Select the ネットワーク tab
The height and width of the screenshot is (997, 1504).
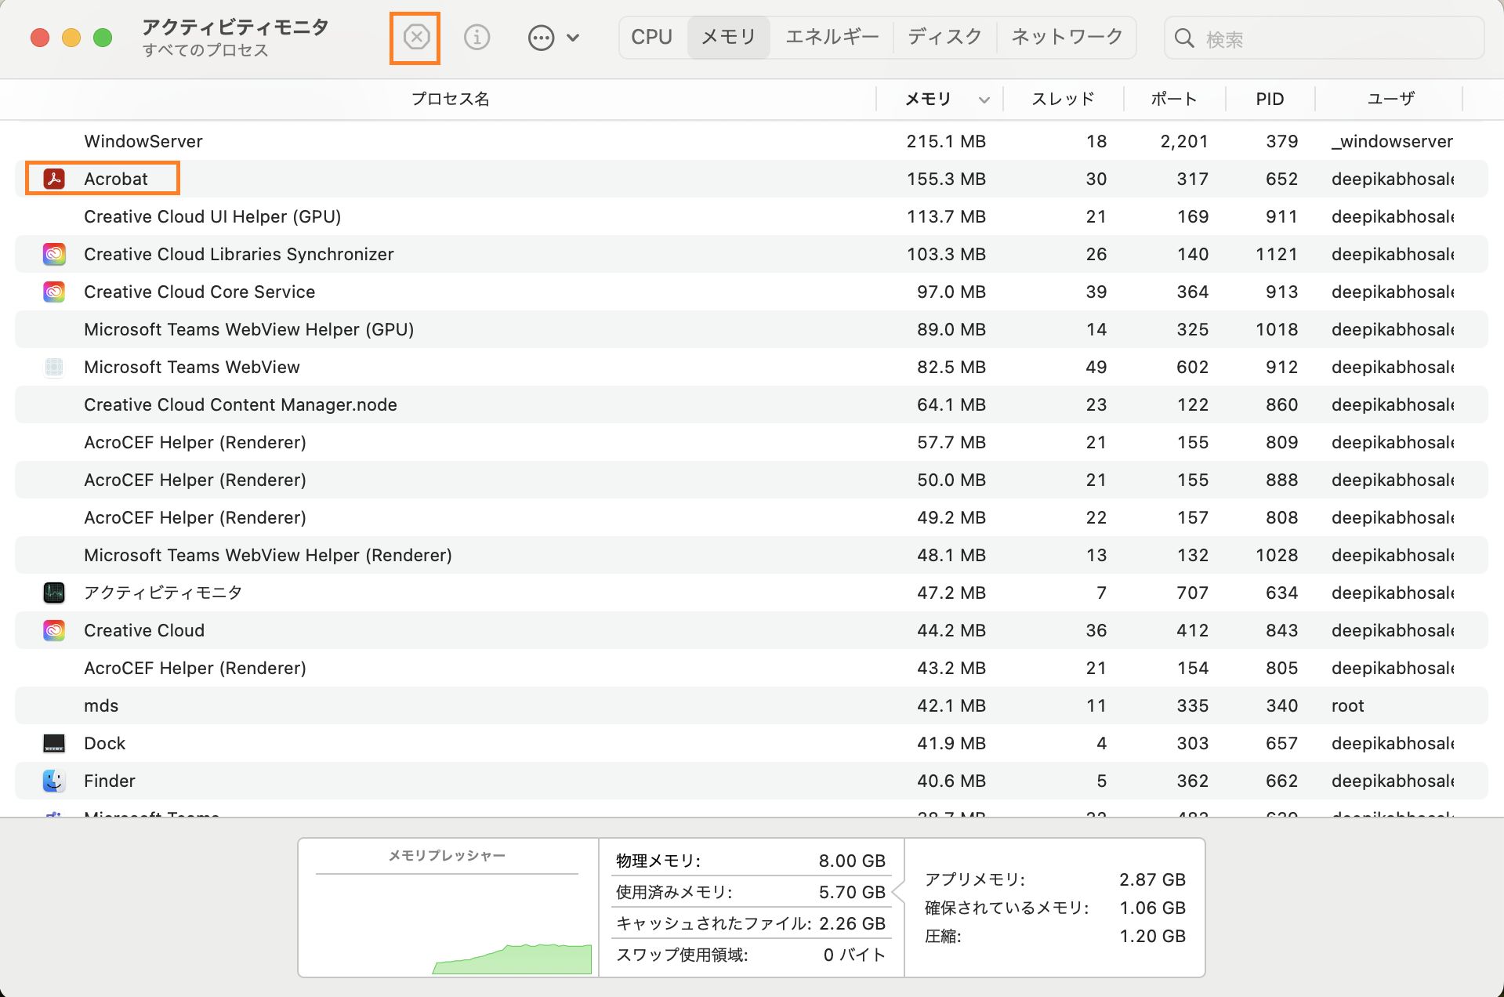(1066, 37)
